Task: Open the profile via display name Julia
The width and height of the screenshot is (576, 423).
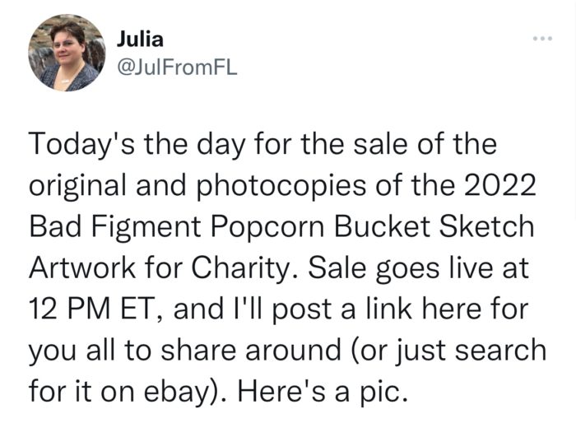Action: click(140, 40)
